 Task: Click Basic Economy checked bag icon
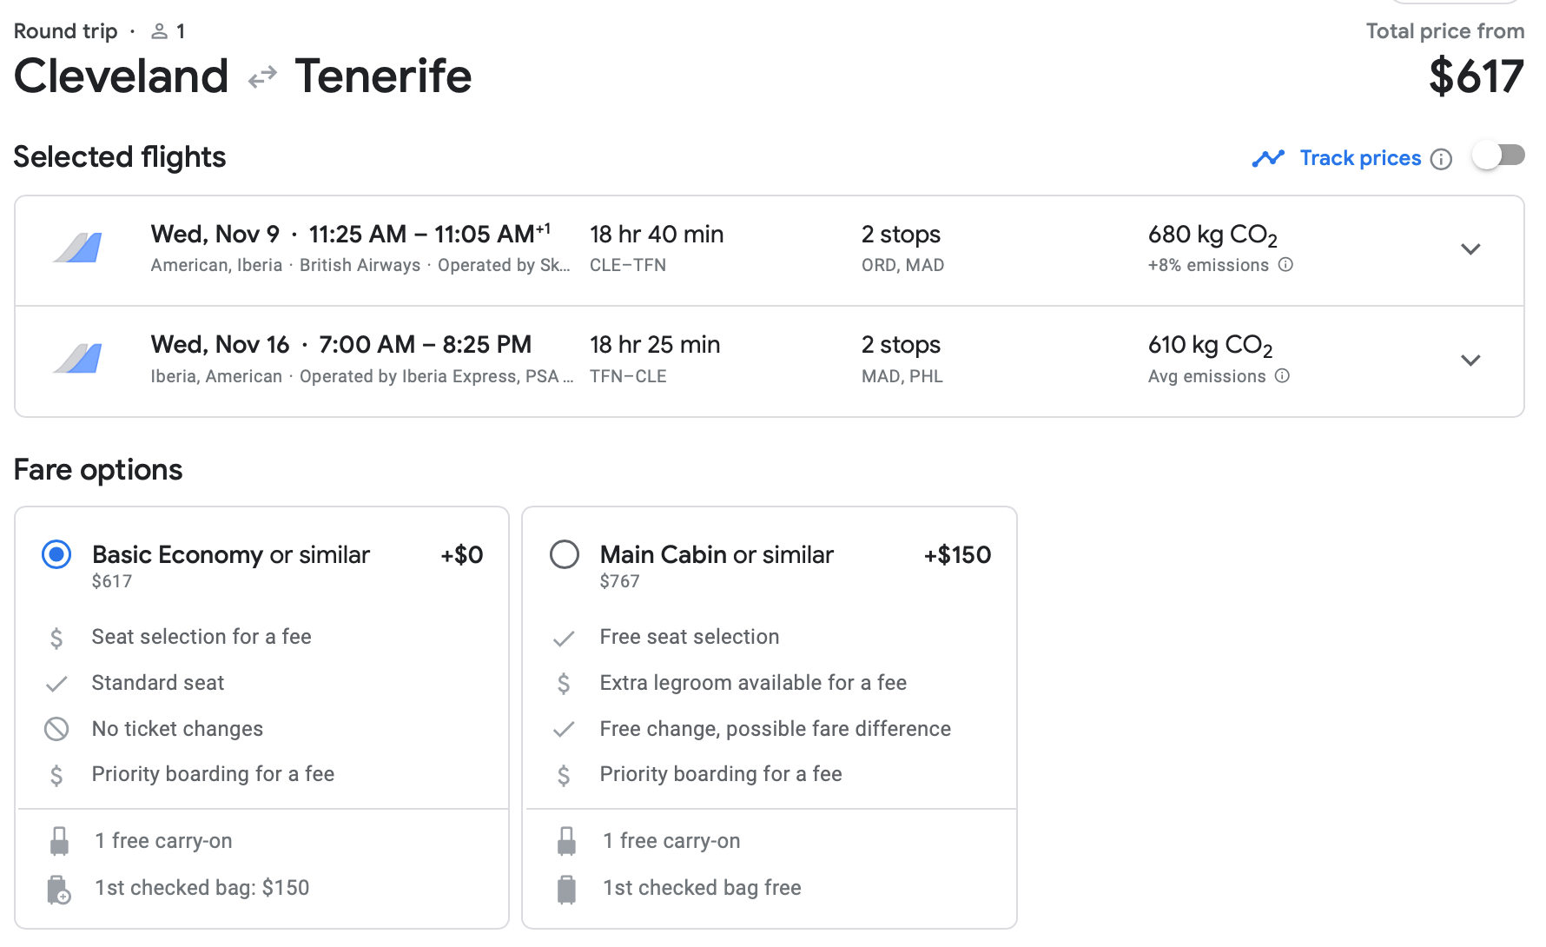point(58,889)
